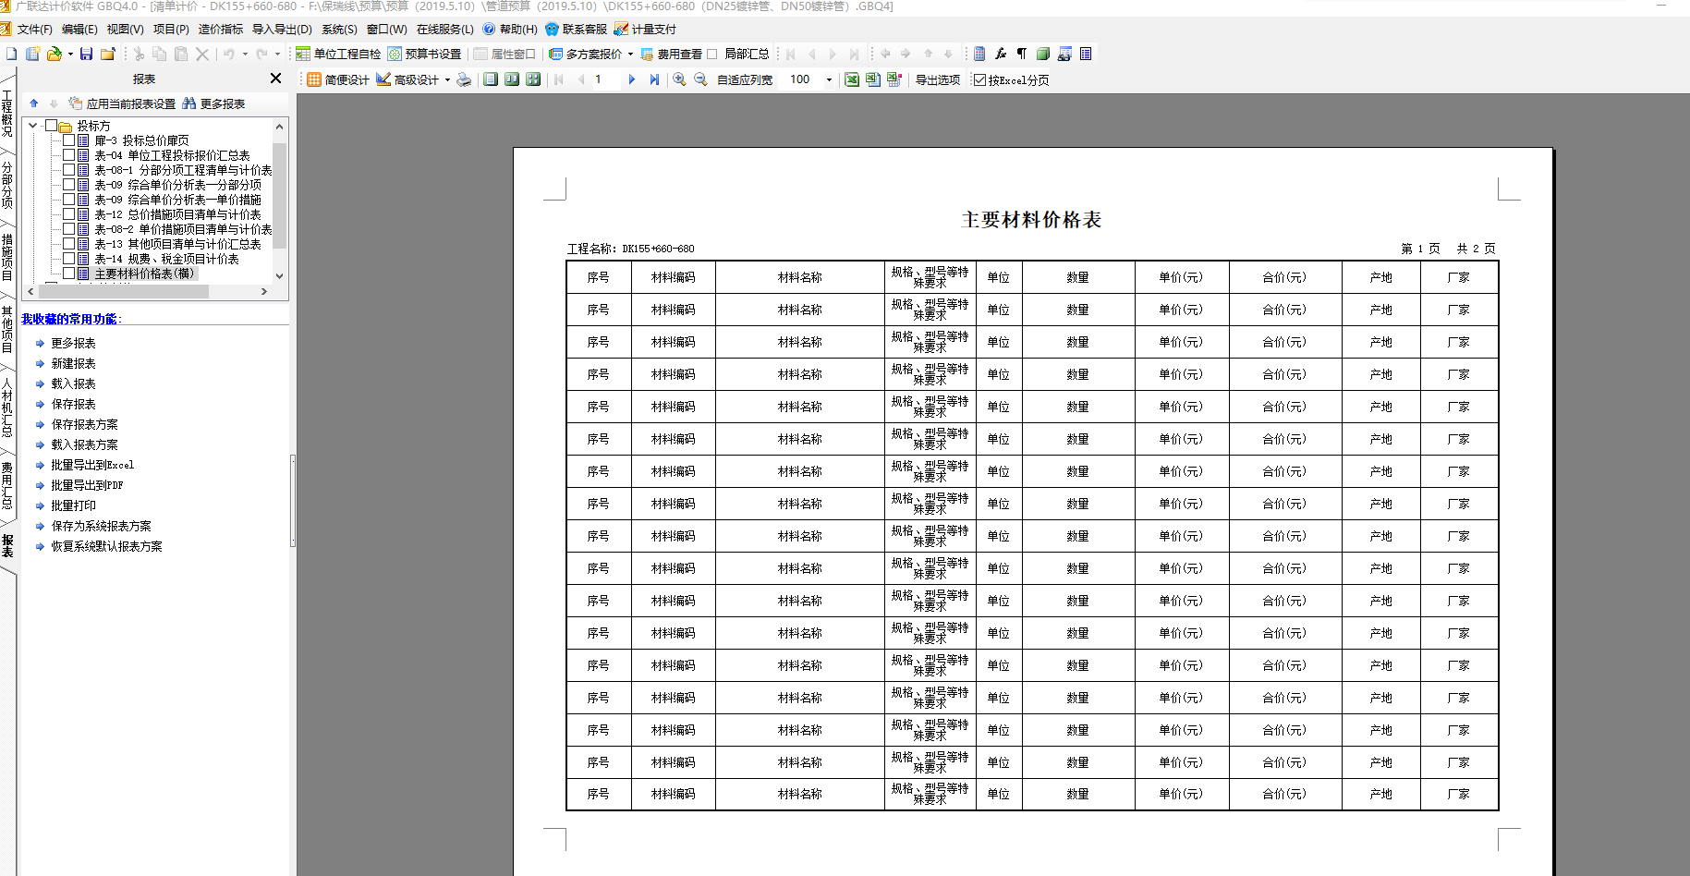Click the paragraph mark icon
The width and height of the screenshot is (1690, 876).
(1022, 54)
